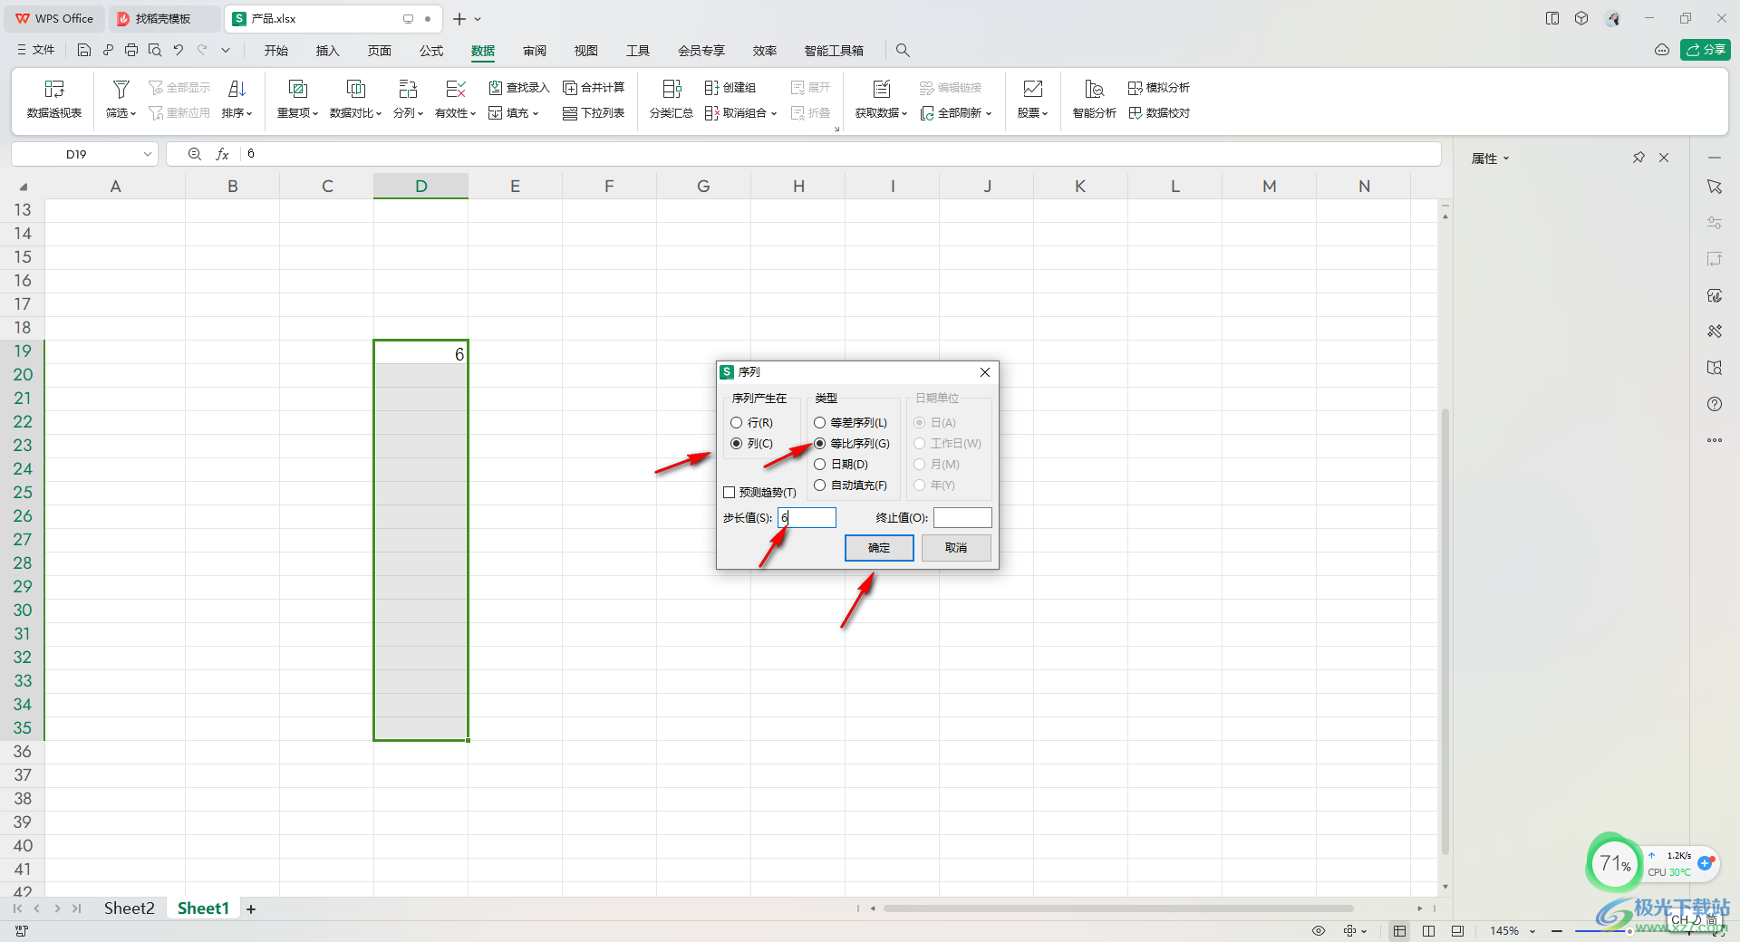Click cell D19 containing 6

[x=421, y=352]
